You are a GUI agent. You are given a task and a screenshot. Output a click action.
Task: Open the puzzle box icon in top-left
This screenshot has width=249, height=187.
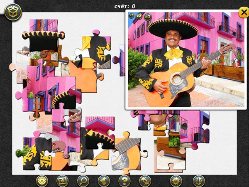click(13, 12)
